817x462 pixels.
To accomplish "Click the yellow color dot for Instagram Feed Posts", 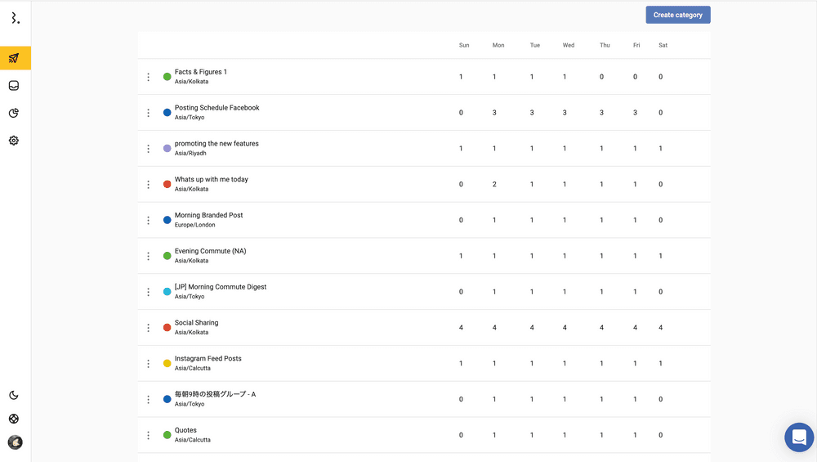I will pos(167,364).
